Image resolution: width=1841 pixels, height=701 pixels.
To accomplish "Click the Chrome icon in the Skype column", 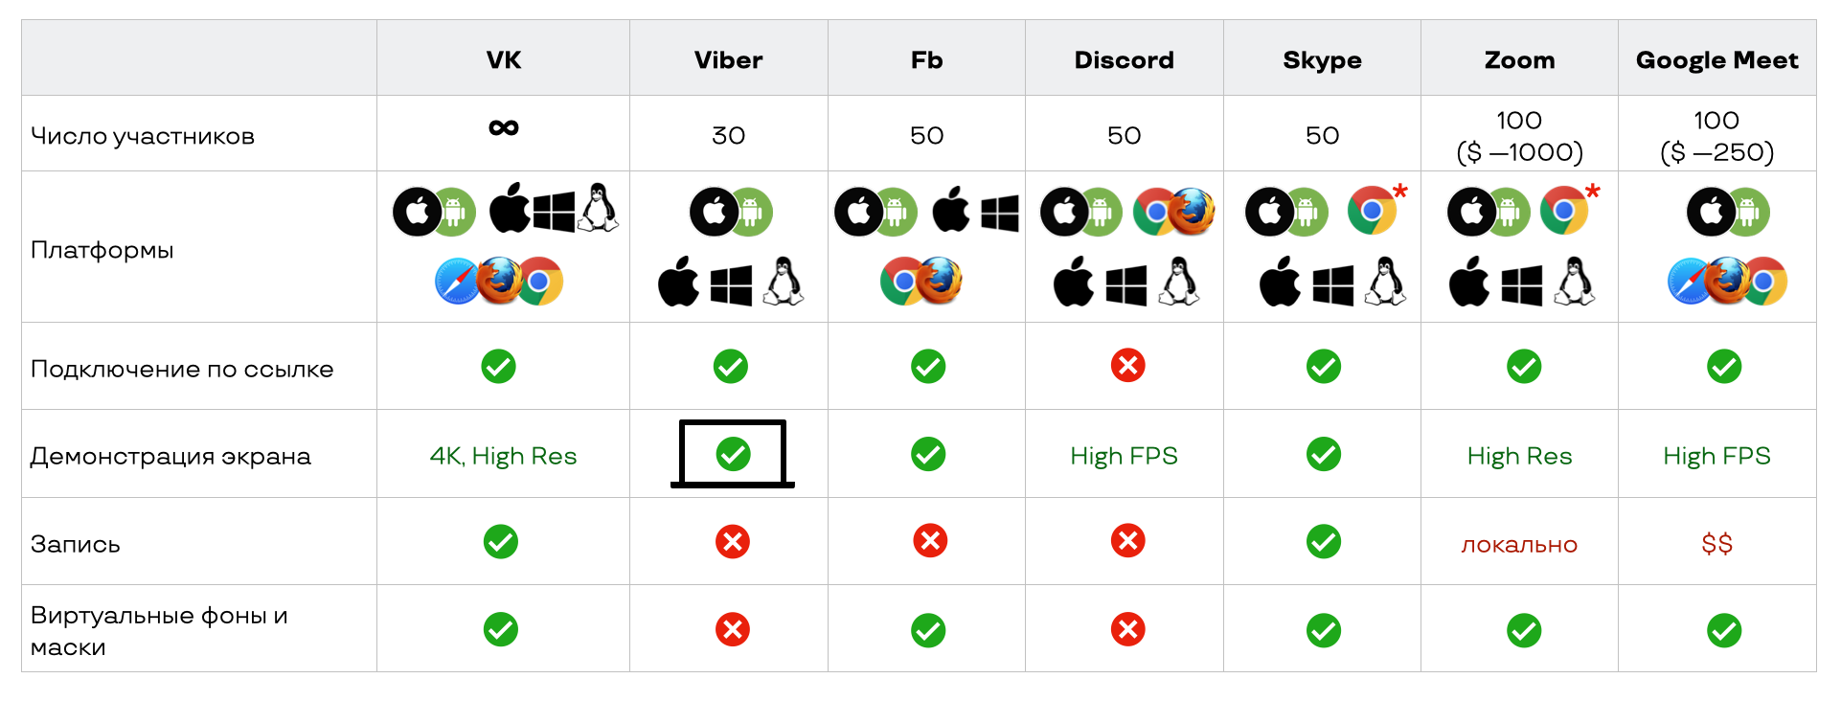I will pos(1371,211).
